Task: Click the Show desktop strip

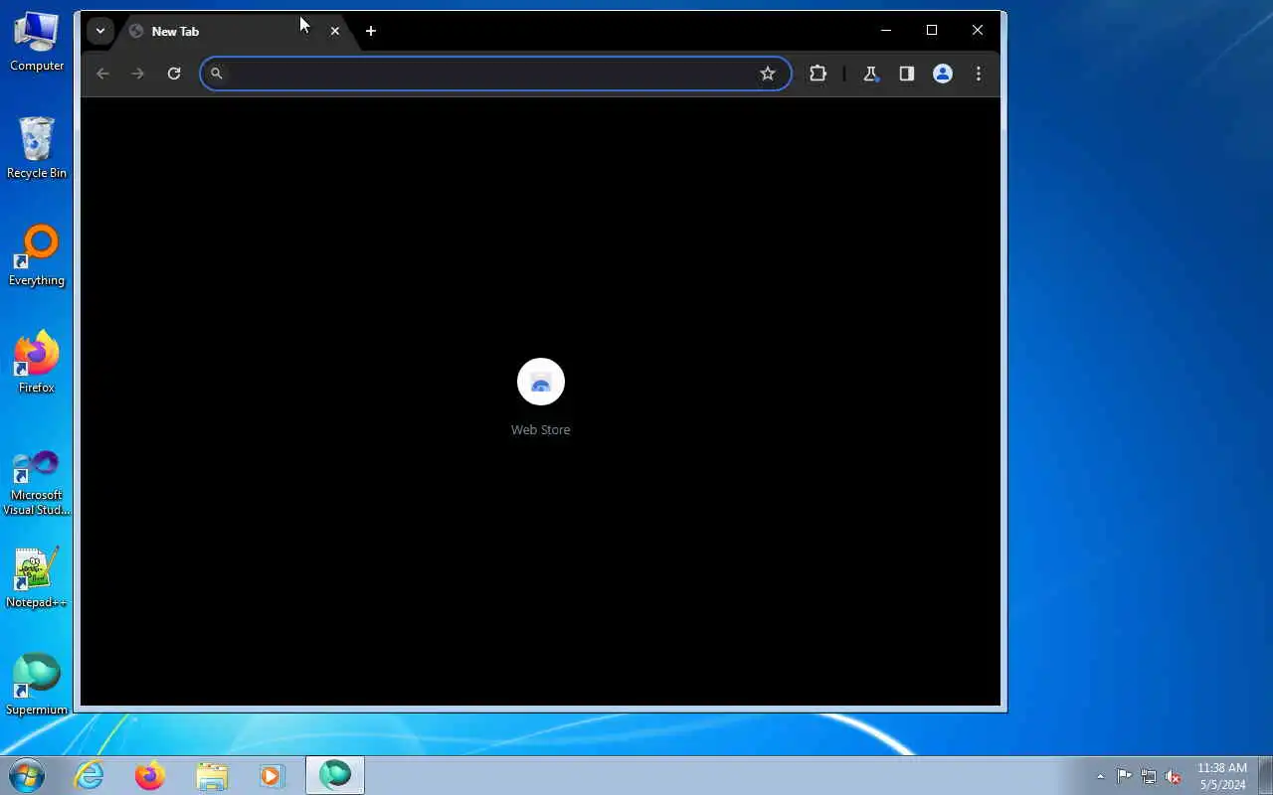Action: [1265, 775]
